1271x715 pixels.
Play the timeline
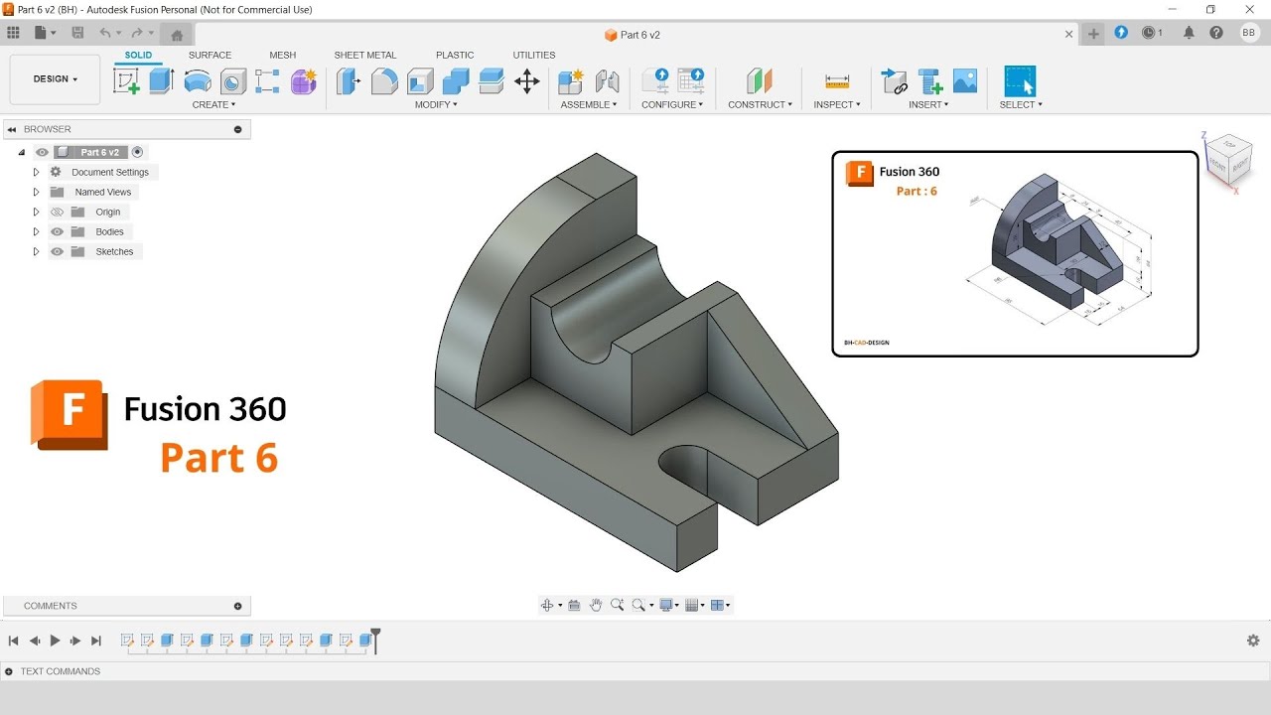point(56,641)
